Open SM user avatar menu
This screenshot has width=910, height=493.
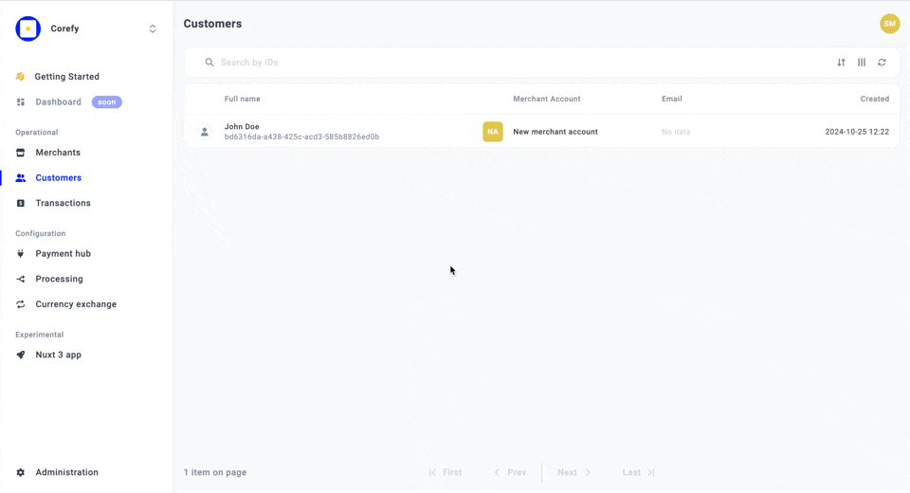coord(889,24)
